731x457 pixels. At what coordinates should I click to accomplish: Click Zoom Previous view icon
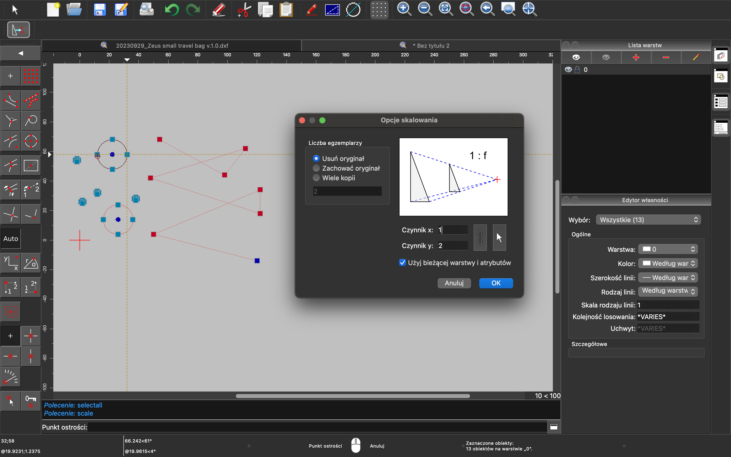pyautogui.click(x=487, y=9)
